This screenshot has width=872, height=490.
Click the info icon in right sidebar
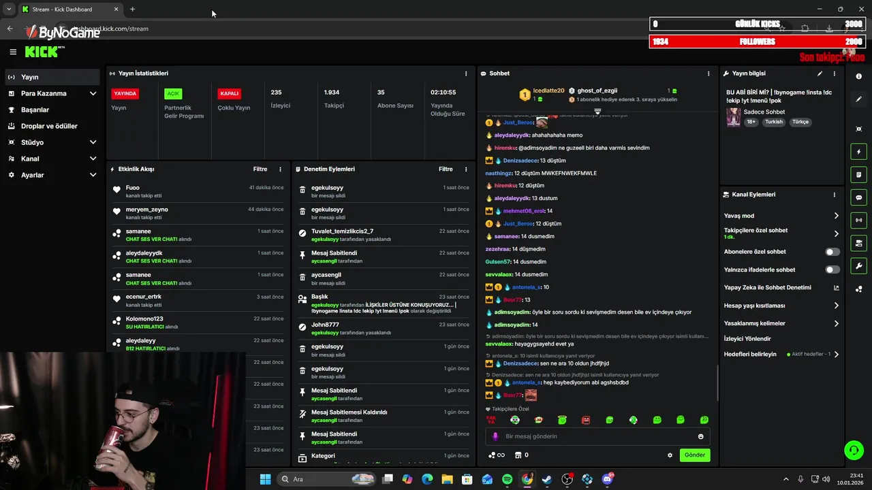point(858,77)
